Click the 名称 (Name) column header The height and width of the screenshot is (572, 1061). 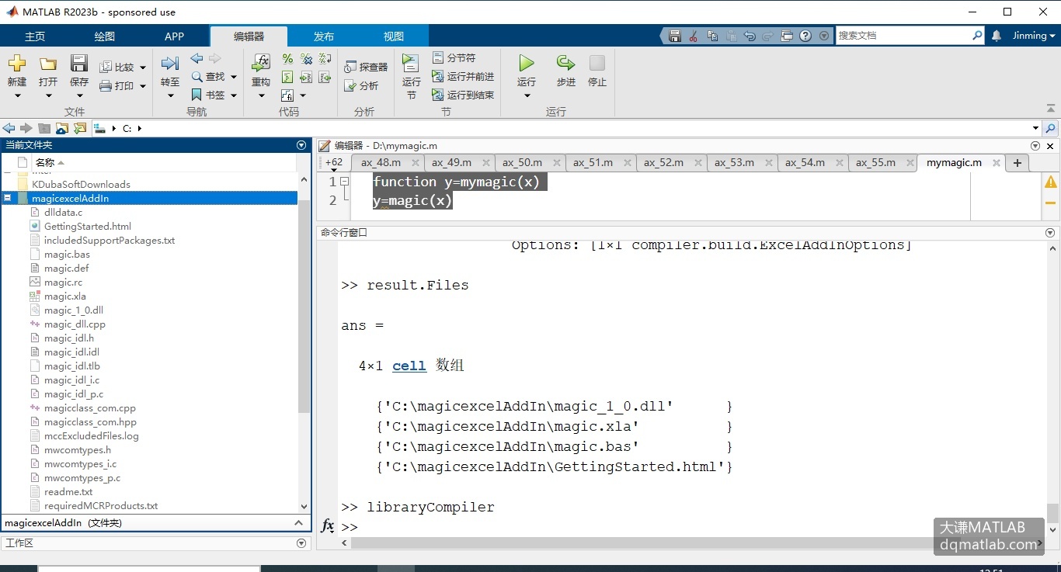pos(45,162)
